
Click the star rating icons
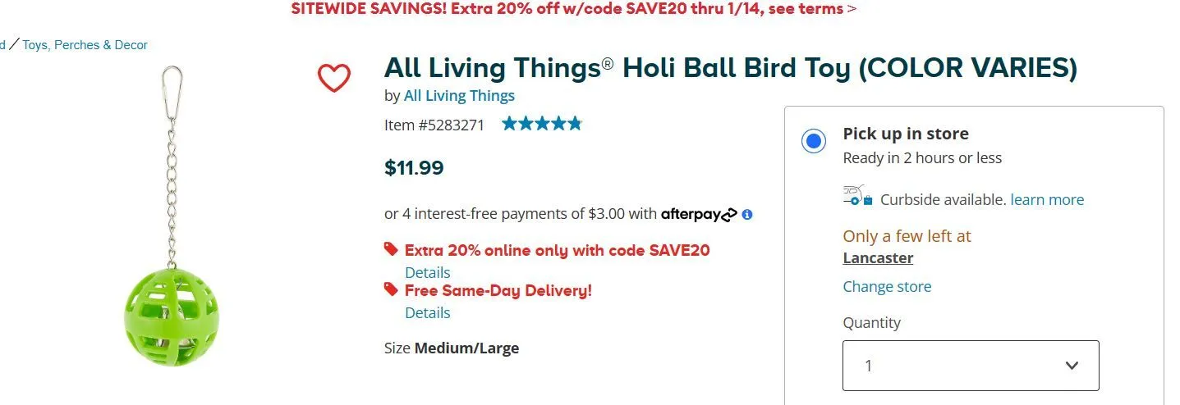click(541, 125)
